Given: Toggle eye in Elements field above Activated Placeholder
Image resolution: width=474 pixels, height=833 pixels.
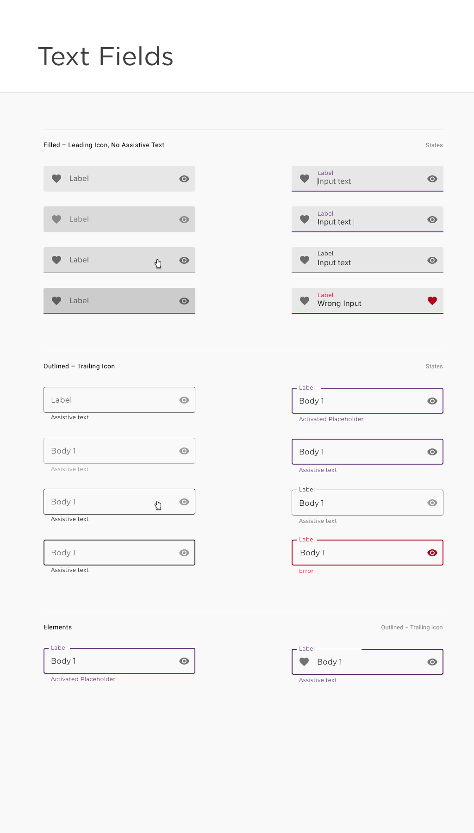Looking at the screenshot, I should pyautogui.click(x=184, y=661).
